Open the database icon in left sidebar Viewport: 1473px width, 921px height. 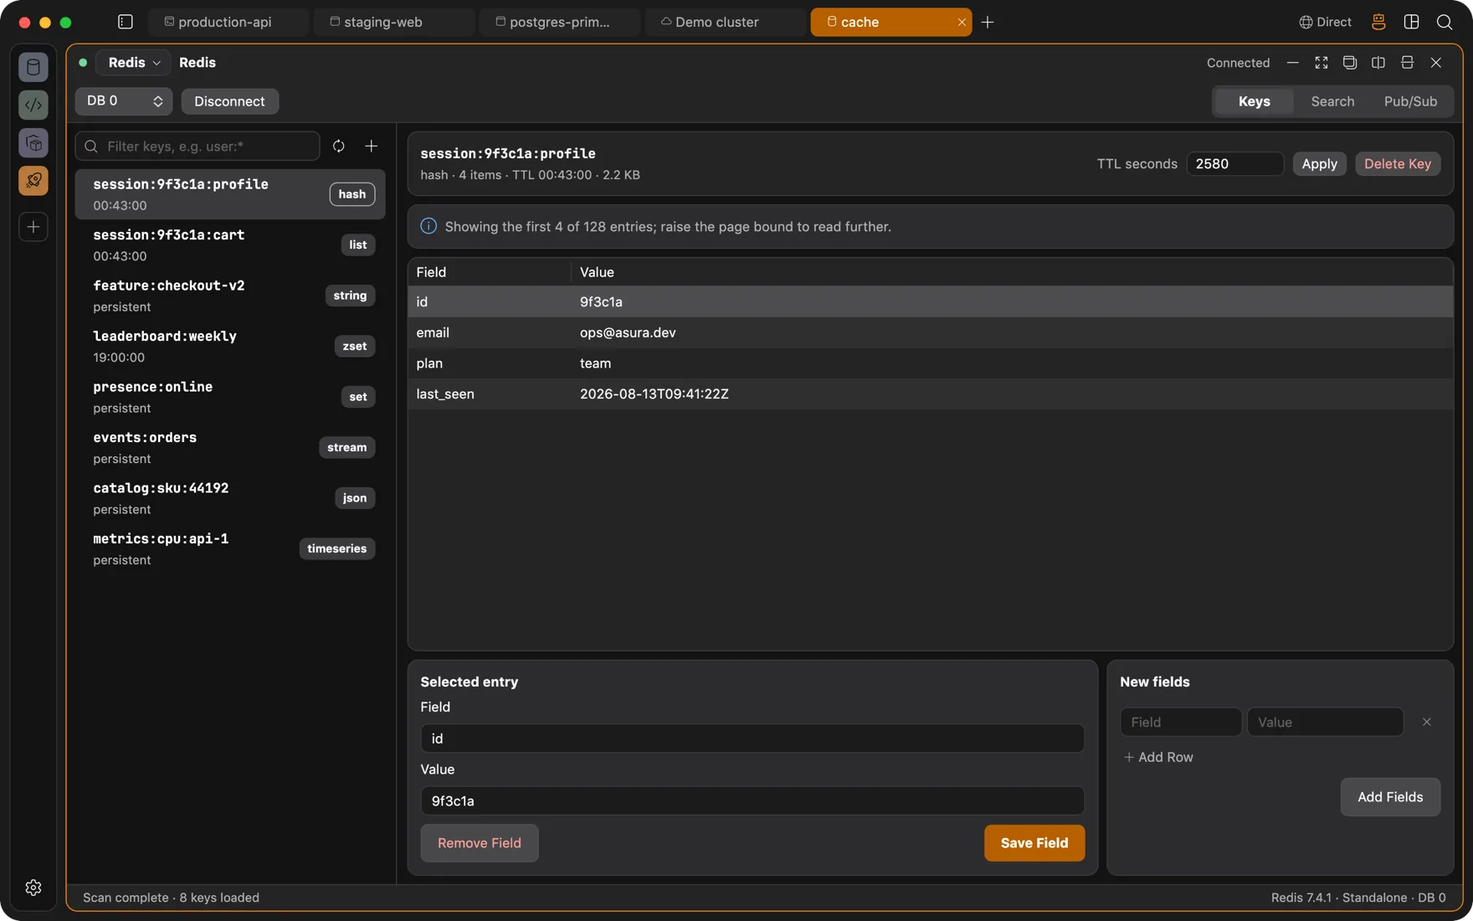[33, 67]
